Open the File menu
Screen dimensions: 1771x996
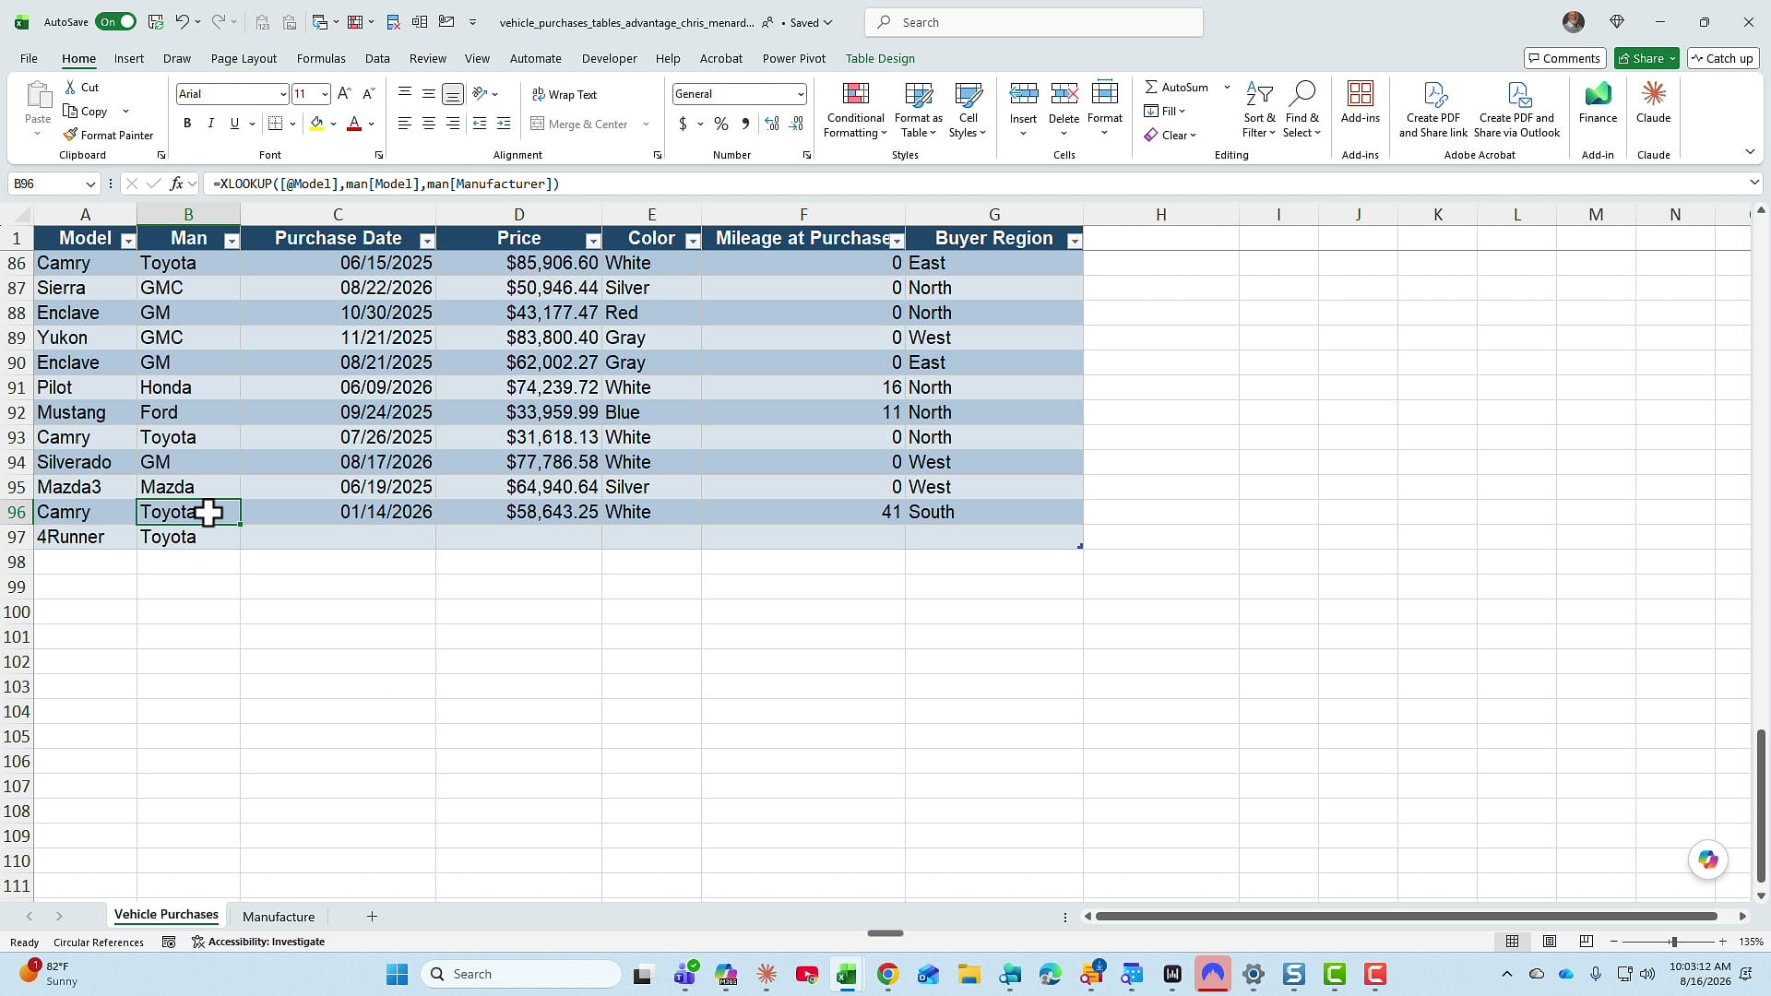pyautogui.click(x=29, y=58)
